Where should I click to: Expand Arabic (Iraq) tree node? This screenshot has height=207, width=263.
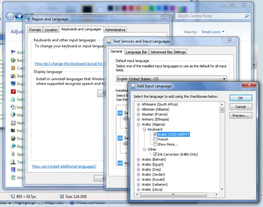point(138,169)
